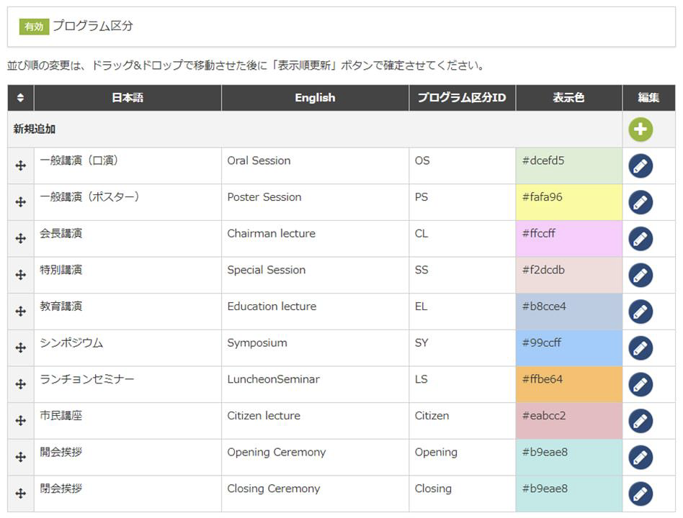Image resolution: width=683 pixels, height=518 pixels.
Task: Click move handle of Citizen lecture row
Action: click(x=21, y=421)
